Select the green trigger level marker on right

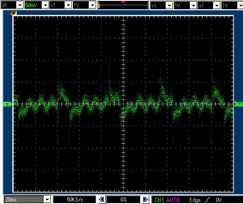[239, 104]
